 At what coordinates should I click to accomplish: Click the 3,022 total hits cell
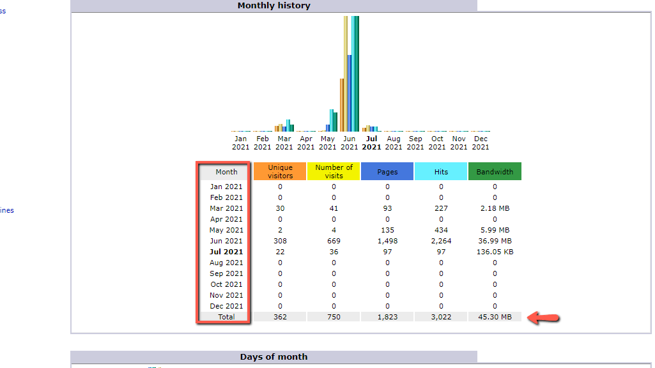(441, 317)
